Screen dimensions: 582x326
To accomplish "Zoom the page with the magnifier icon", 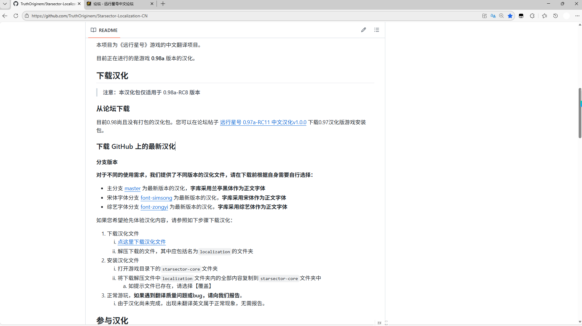I will (502, 16).
